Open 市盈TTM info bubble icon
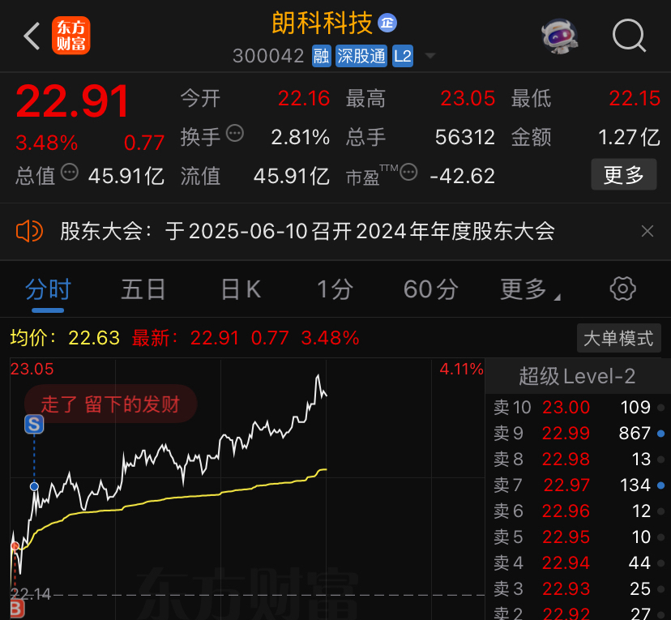671x620 pixels. click(x=408, y=172)
